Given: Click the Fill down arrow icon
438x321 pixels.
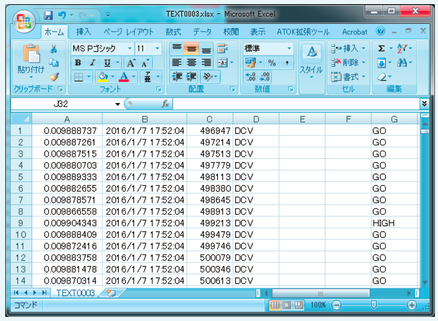Looking at the screenshot, I should 381,63.
